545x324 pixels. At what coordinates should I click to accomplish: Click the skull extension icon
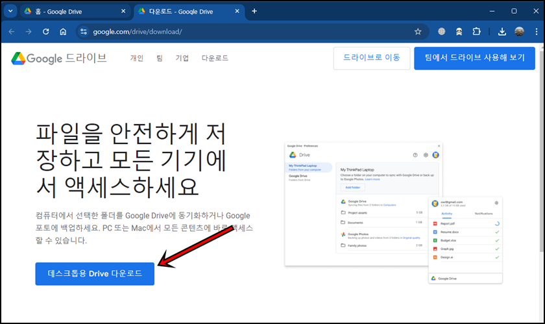[459, 32]
